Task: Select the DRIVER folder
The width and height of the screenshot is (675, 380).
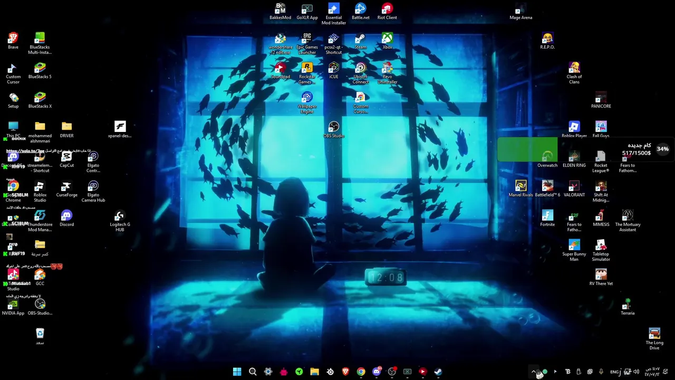Action: click(66, 130)
